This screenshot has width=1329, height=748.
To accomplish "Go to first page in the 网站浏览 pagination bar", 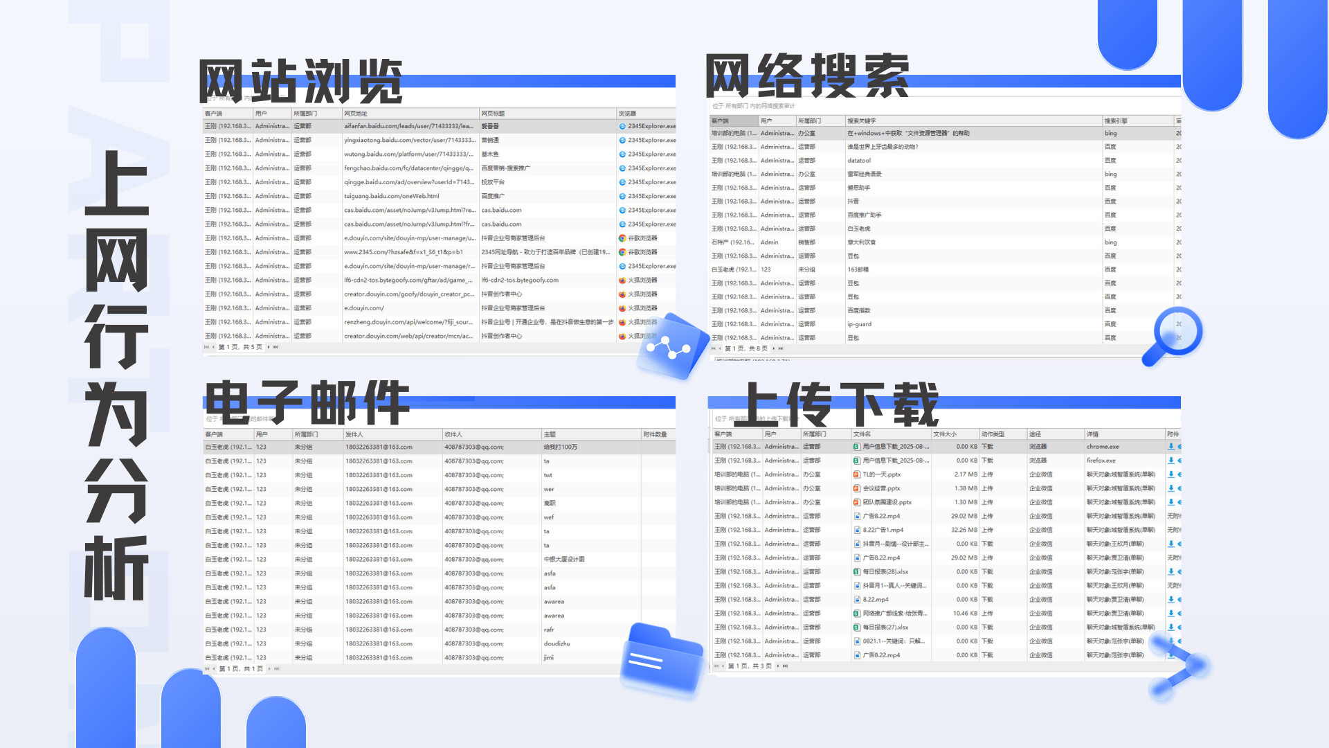I will 207,348.
